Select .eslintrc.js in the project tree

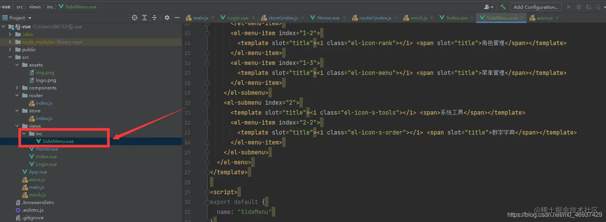tap(33, 210)
